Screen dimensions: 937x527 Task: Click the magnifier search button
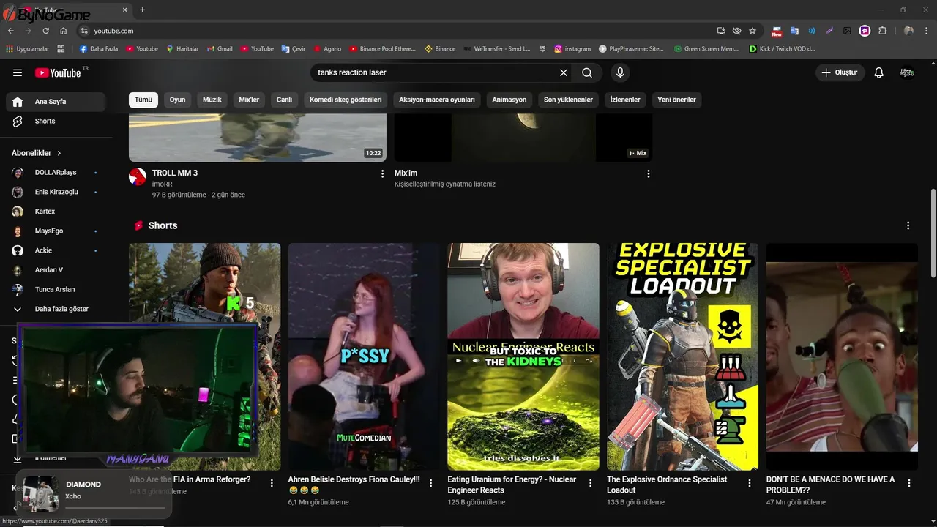(587, 72)
